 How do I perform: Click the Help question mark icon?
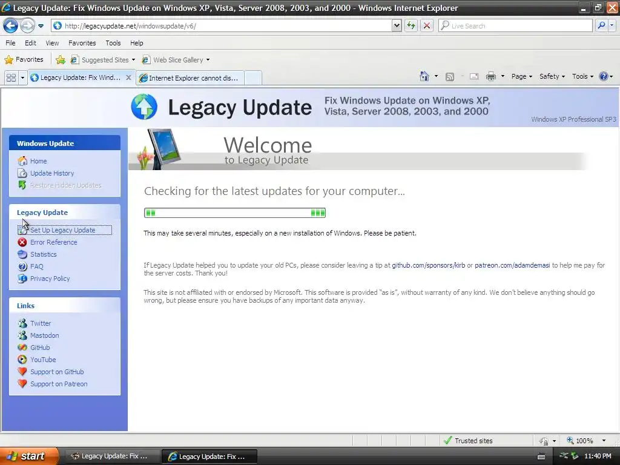(x=604, y=76)
